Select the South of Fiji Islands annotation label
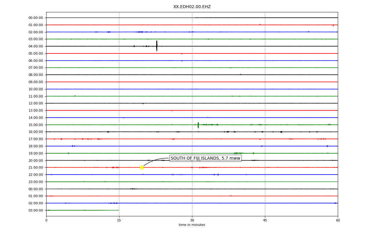 (x=205, y=158)
